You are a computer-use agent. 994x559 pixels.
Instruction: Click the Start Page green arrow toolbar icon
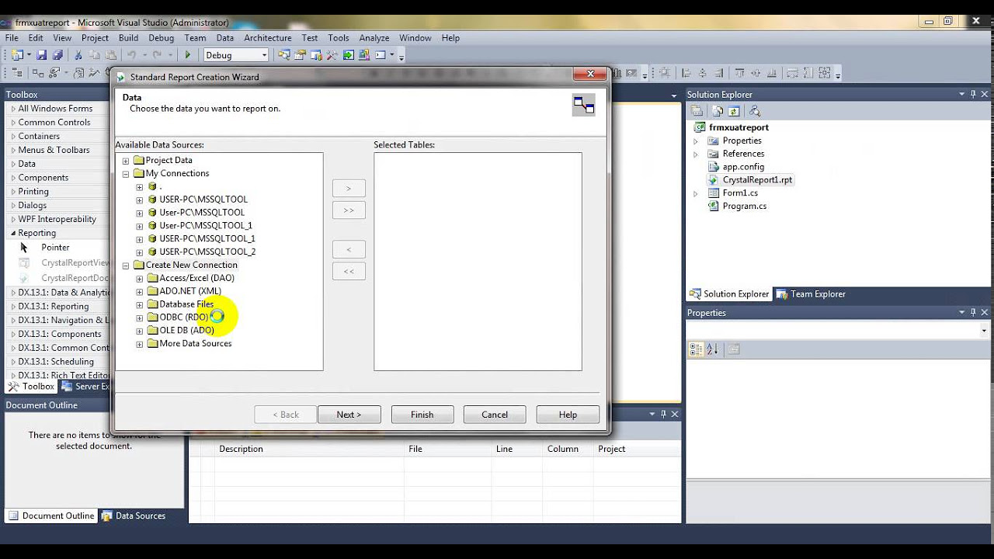[x=349, y=55]
